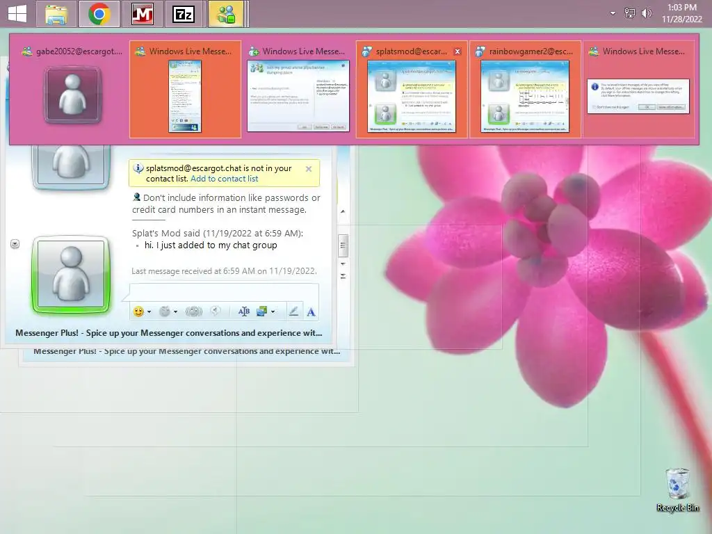The width and height of the screenshot is (712, 534).
Task: Click the contact's display picture
Action: (x=71, y=166)
